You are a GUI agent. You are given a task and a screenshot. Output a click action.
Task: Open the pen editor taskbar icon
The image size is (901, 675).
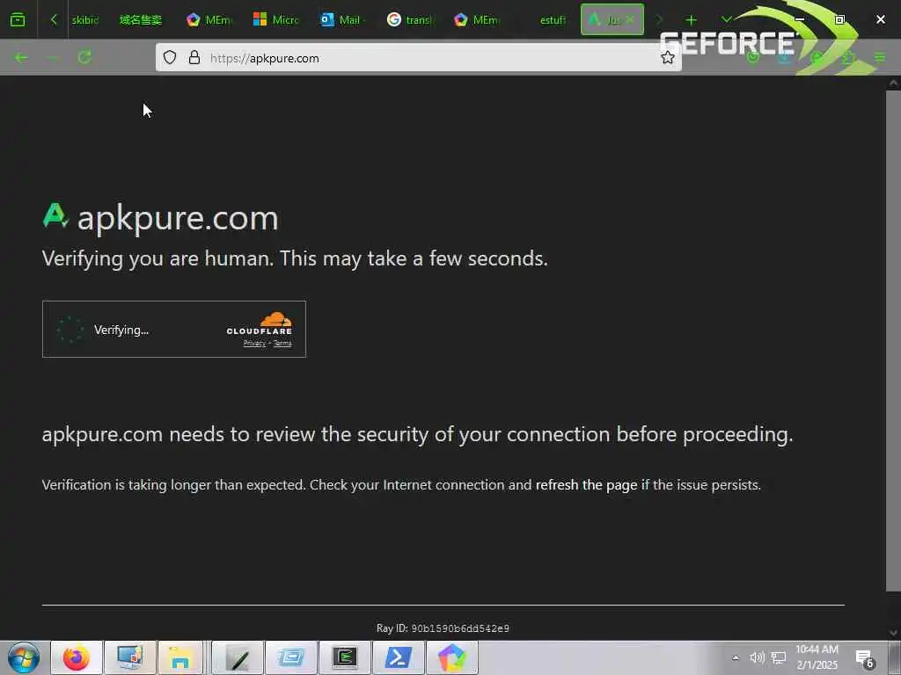pyautogui.click(x=238, y=657)
